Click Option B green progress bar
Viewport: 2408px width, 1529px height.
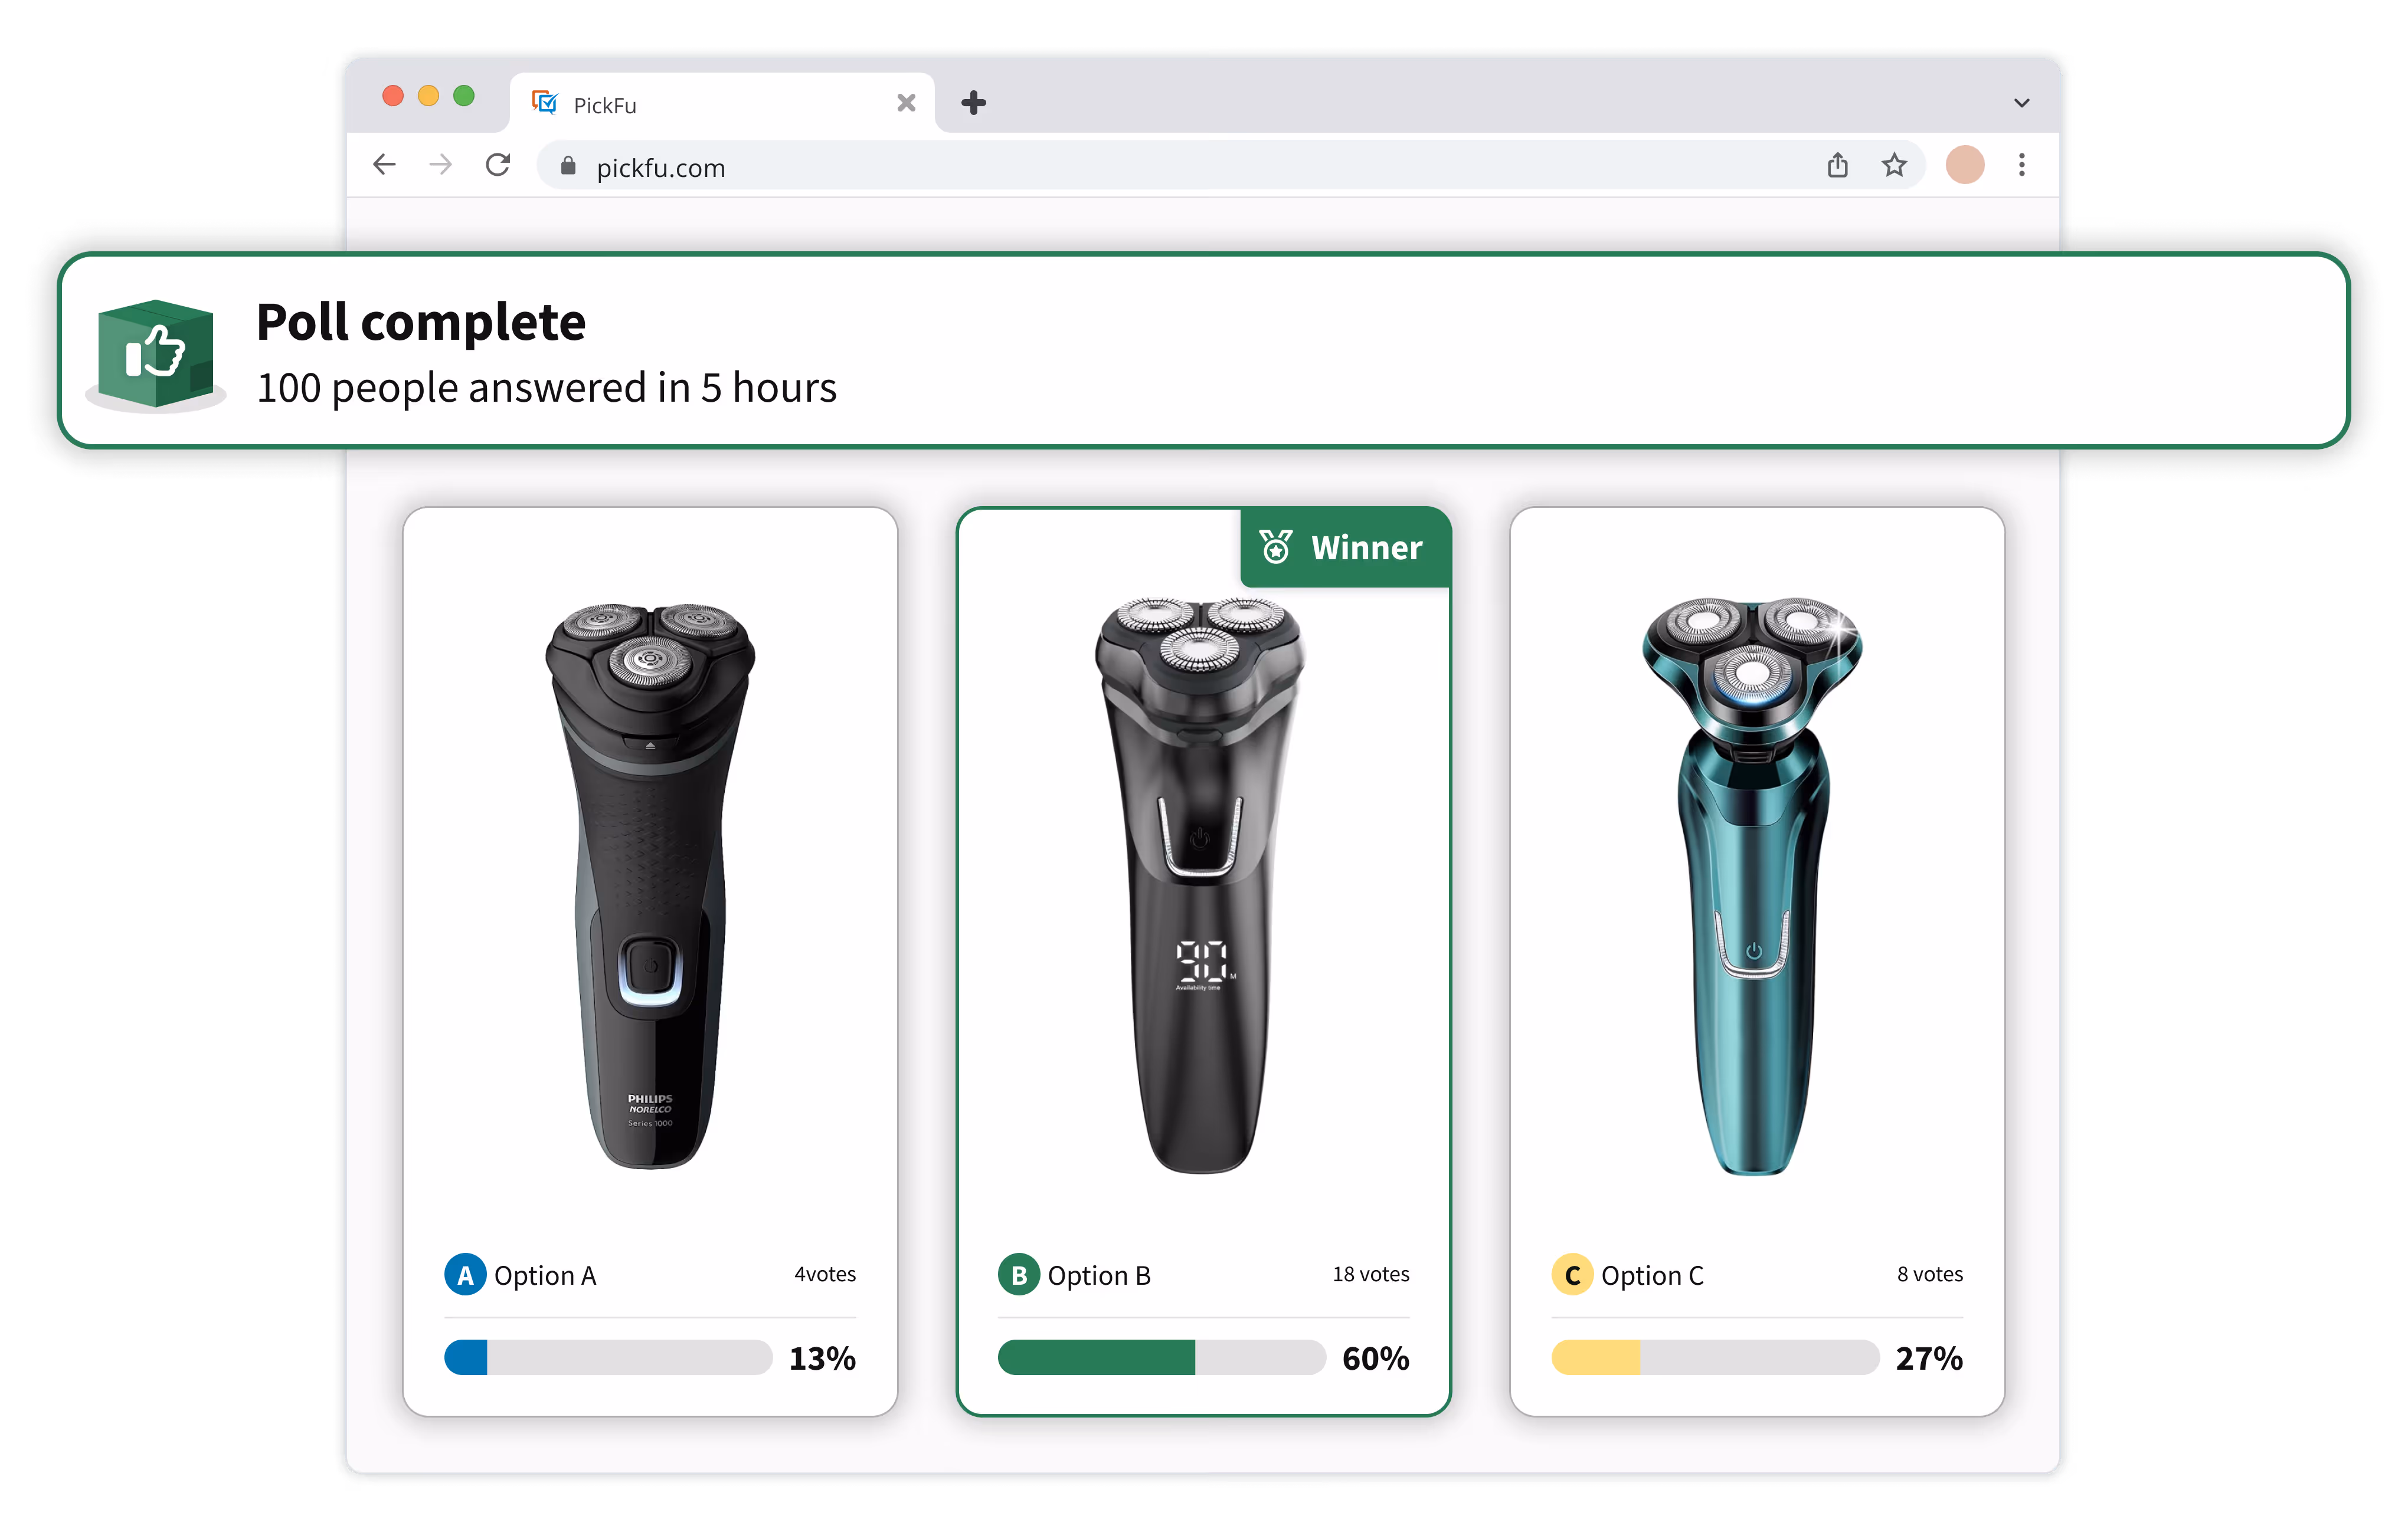click(1161, 1357)
